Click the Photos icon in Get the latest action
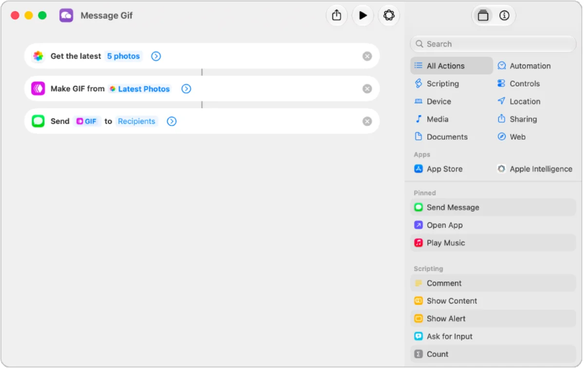This screenshot has height=368, width=584. coord(38,56)
